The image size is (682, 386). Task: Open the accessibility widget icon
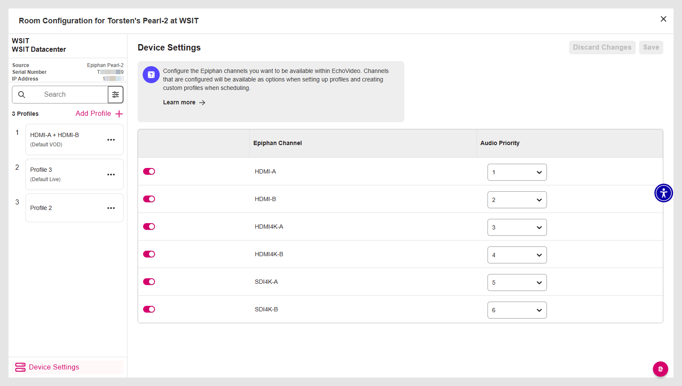pyautogui.click(x=664, y=193)
